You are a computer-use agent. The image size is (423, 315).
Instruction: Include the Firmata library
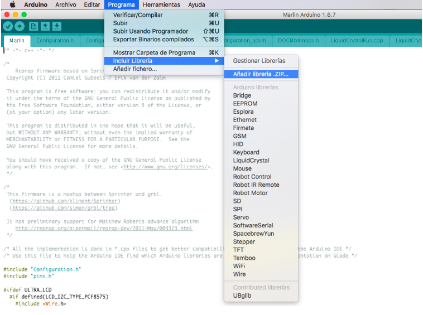pos(261,128)
